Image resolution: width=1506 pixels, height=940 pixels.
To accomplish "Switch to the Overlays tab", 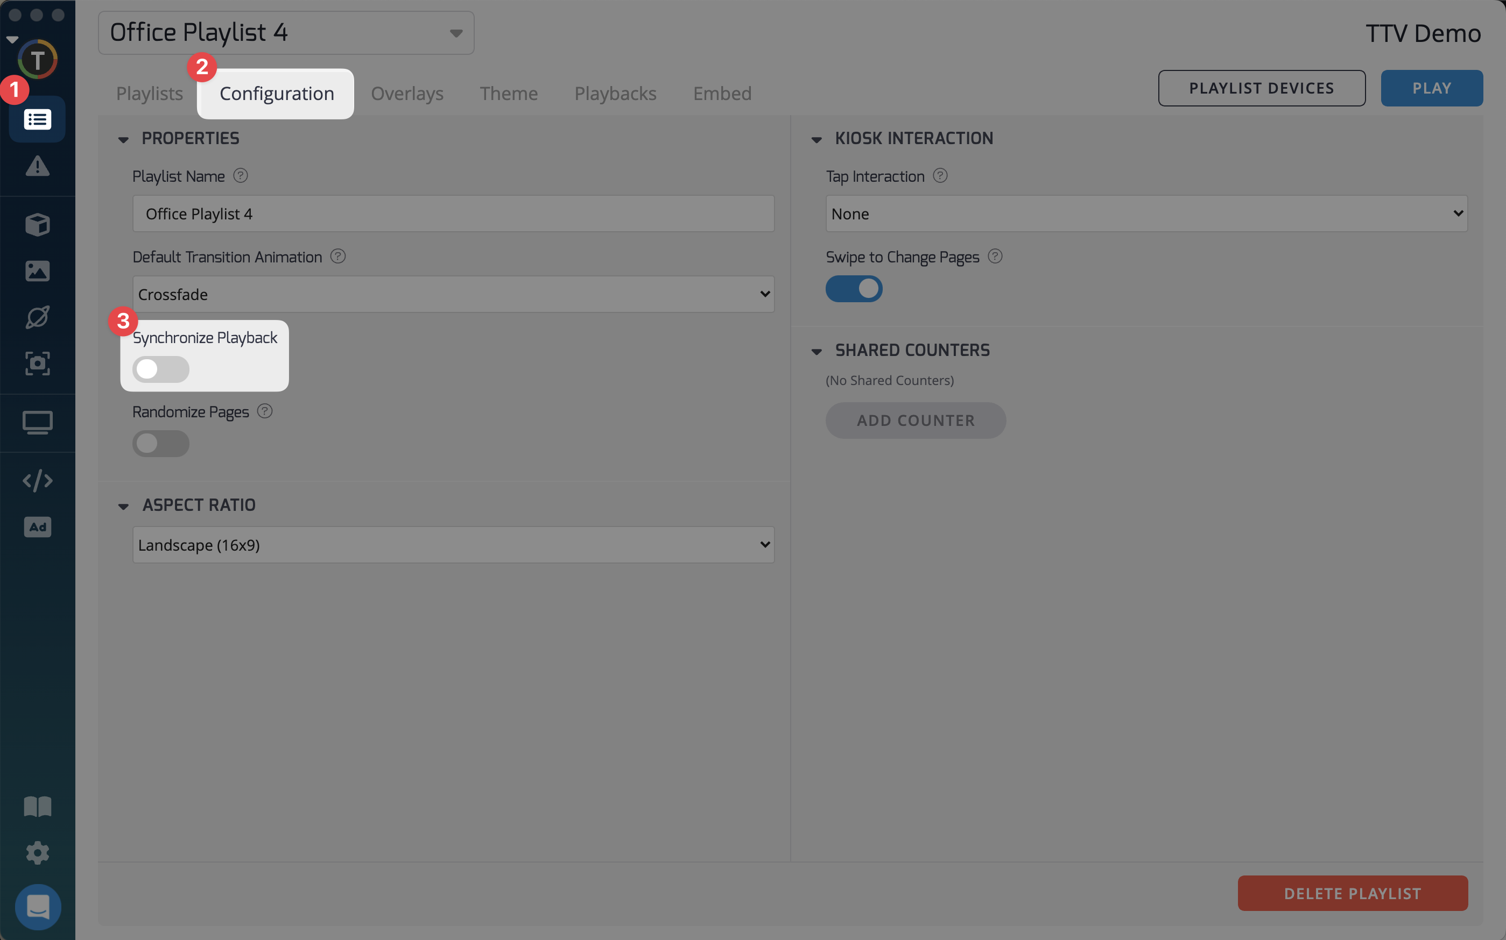I will click(407, 93).
